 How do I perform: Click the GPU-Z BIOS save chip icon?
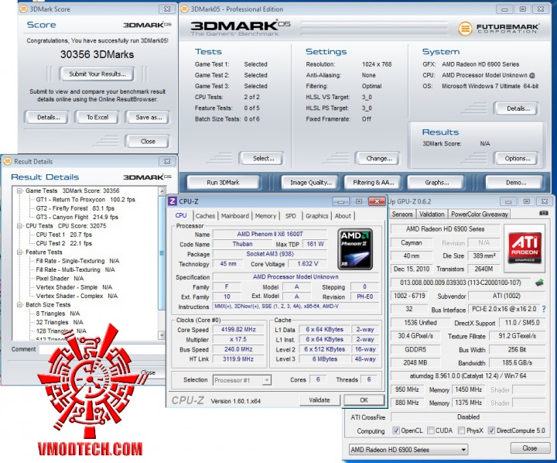(539, 283)
